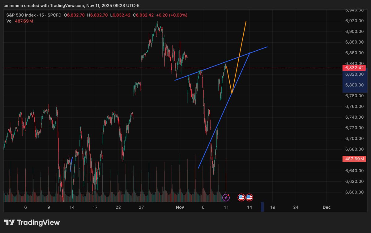This screenshot has width=371, height=233.
Task: Click the right US flag economic event icon
Action: [x=249, y=197]
